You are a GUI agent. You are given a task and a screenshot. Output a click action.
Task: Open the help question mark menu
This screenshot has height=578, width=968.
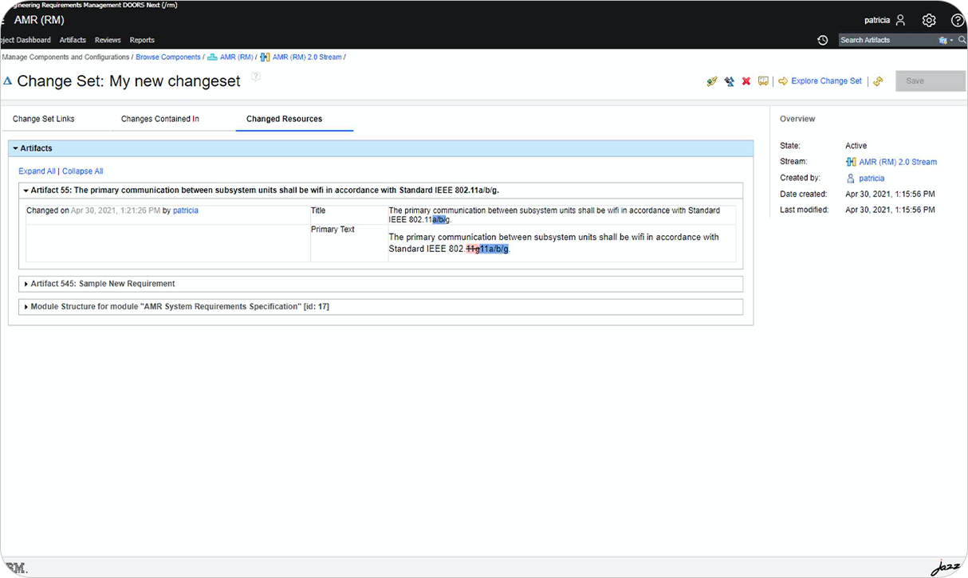tap(958, 20)
